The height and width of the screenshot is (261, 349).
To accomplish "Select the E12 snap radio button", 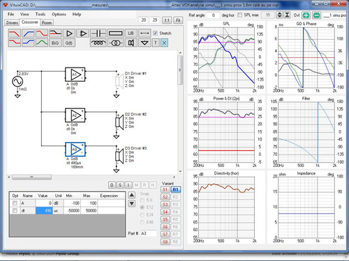I will 142,207.
